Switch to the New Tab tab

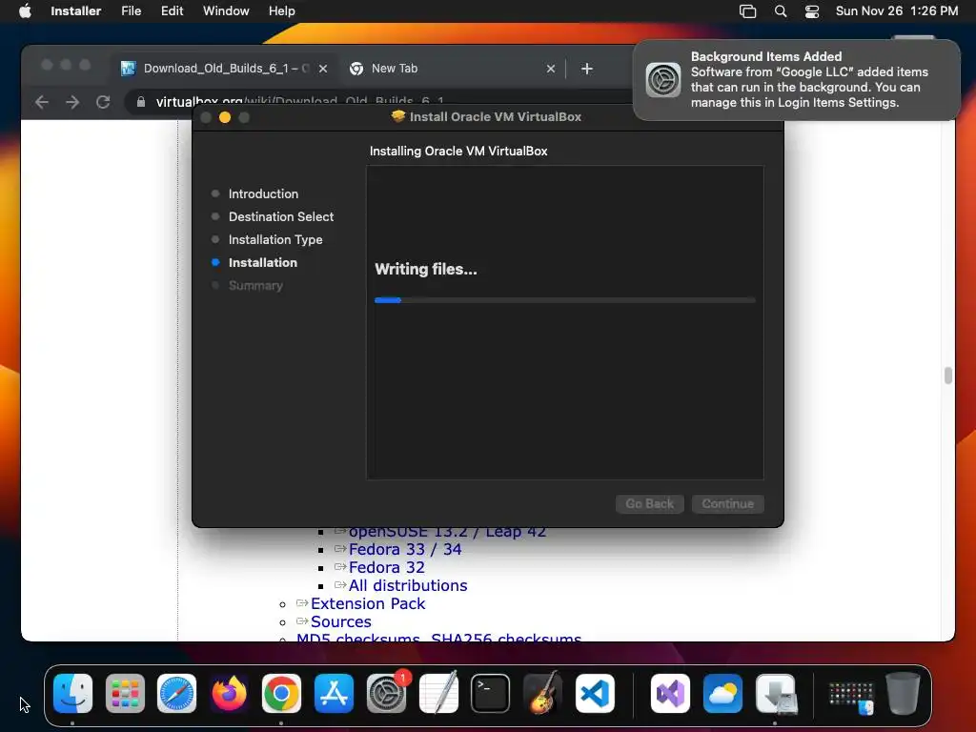coord(453,69)
